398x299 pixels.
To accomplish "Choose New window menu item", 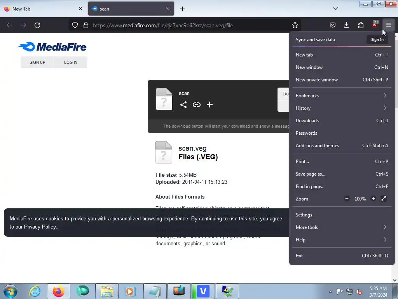I will 342,67.
